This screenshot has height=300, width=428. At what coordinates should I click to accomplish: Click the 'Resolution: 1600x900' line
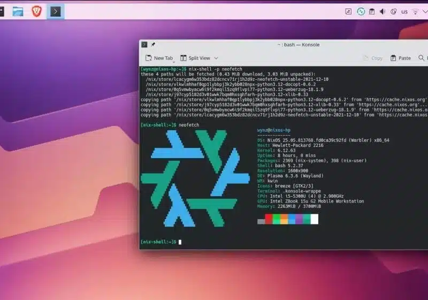tap(282, 171)
